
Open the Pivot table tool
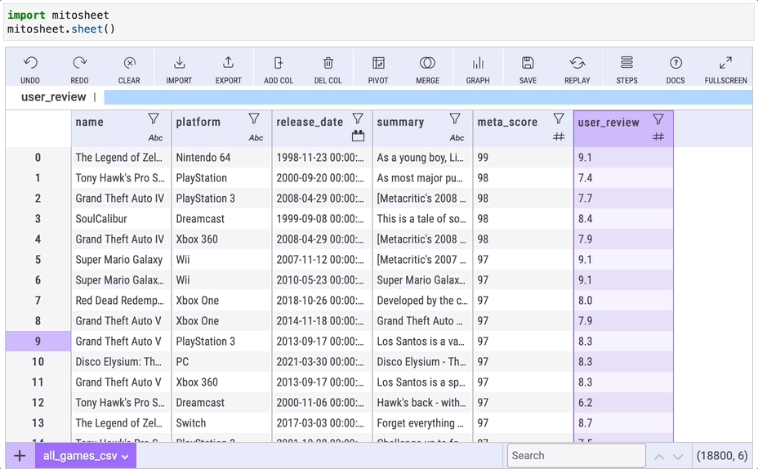click(378, 64)
